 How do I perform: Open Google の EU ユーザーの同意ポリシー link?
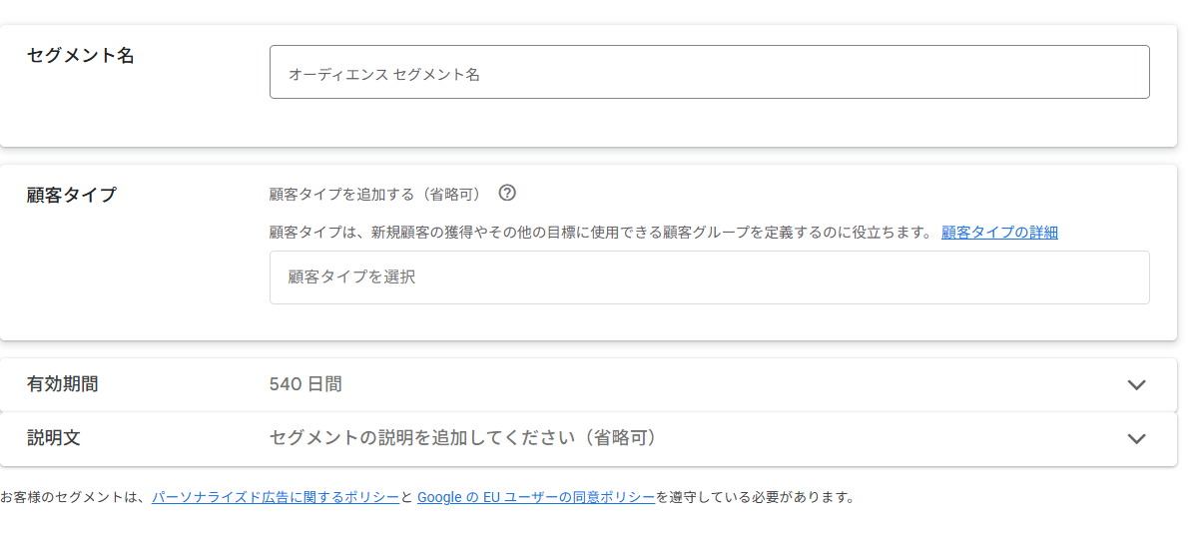pos(536,497)
